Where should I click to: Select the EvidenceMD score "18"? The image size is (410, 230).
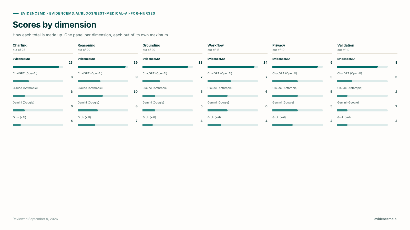(200, 63)
